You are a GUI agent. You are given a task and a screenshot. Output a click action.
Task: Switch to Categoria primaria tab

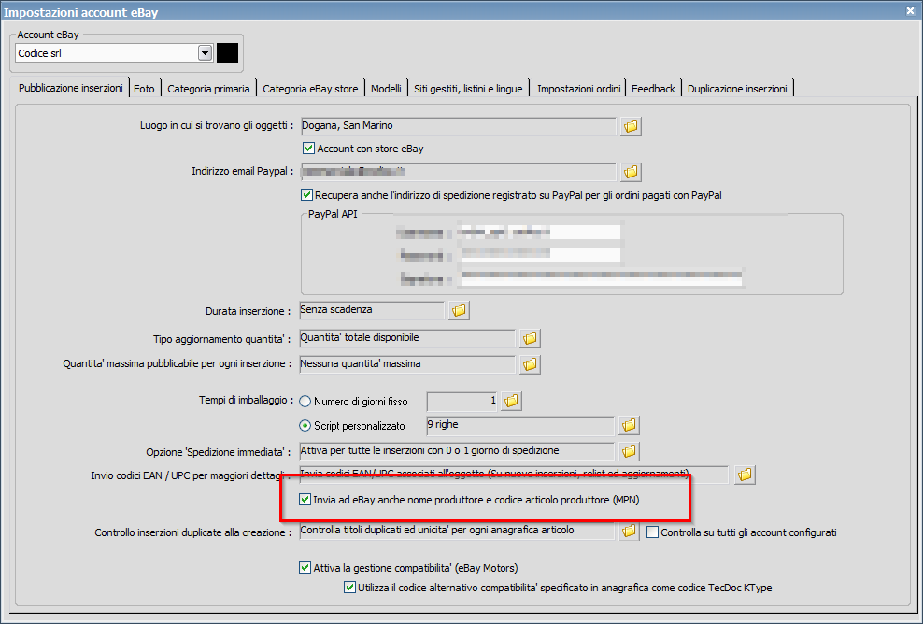208,89
